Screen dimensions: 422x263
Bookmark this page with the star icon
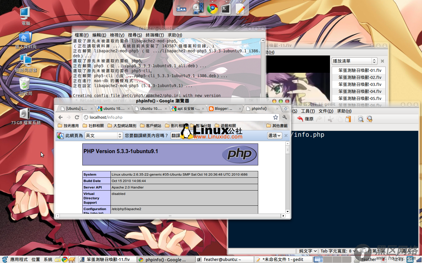pyautogui.click(x=275, y=117)
